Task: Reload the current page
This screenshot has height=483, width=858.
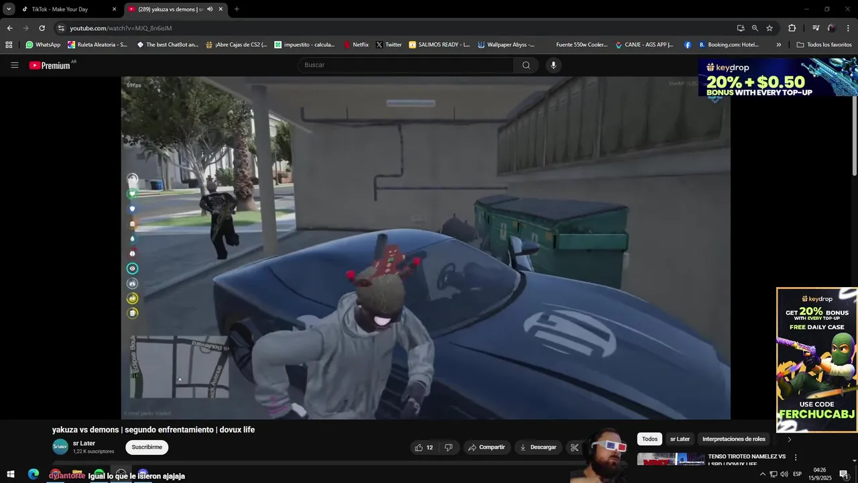Action: (42, 28)
